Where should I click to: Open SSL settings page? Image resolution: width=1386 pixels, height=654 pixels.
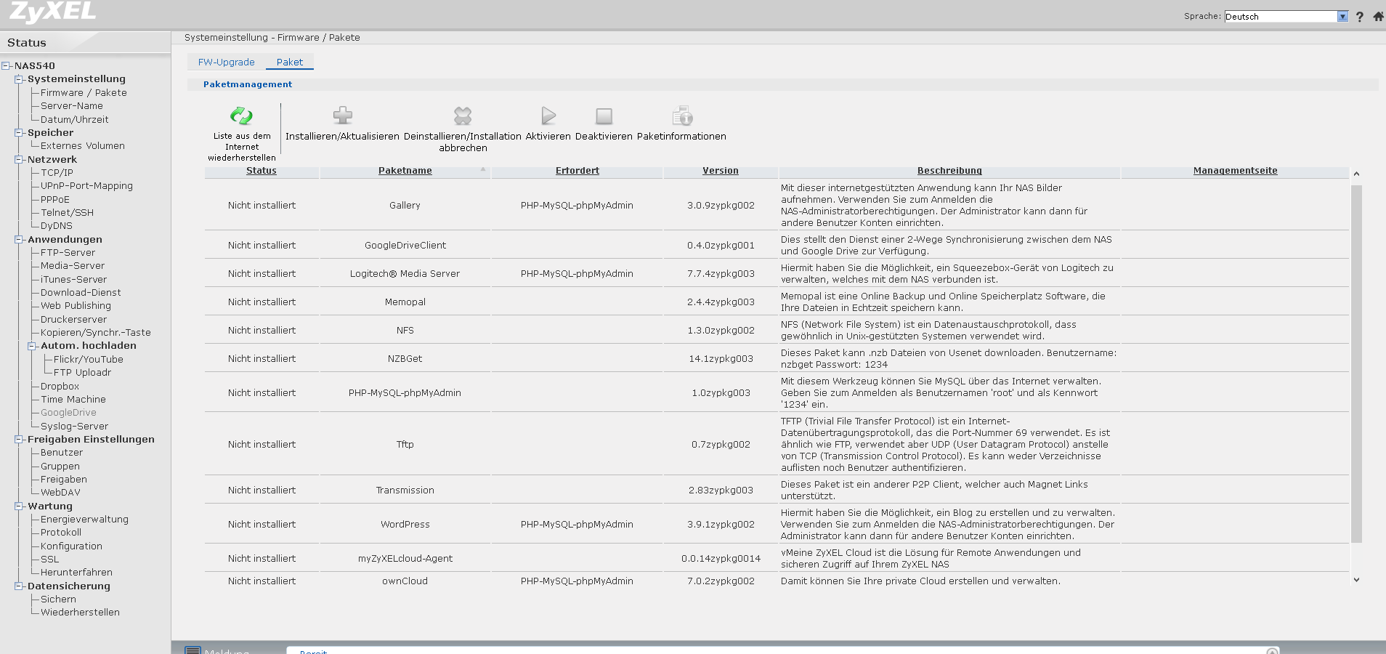point(50,559)
